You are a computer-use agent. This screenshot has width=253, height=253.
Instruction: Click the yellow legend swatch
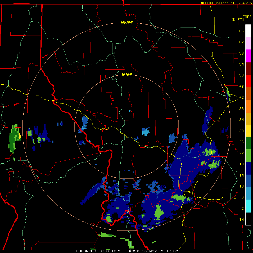point(248,131)
